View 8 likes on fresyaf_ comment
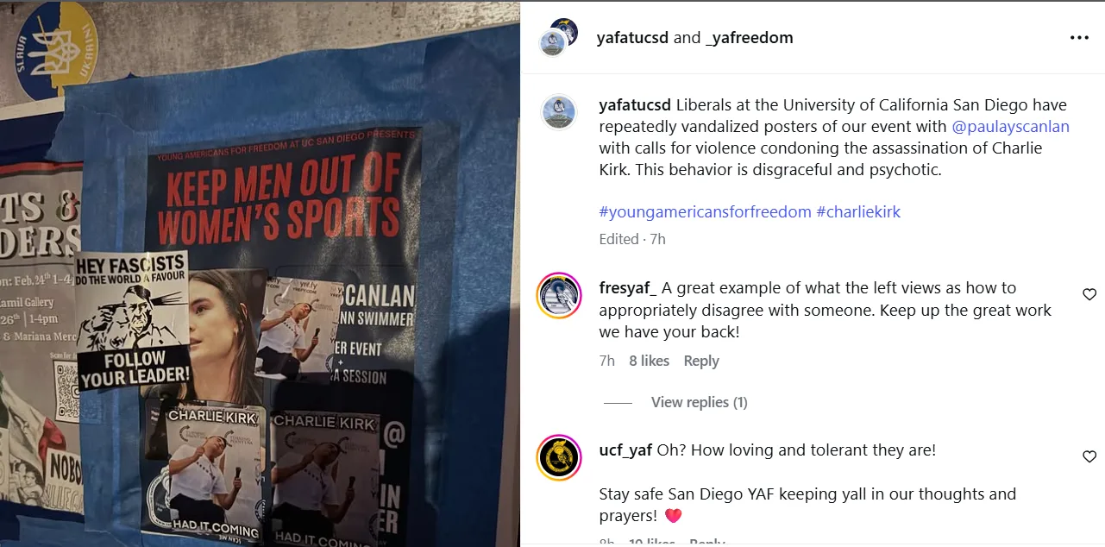This screenshot has height=547, width=1105. click(x=649, y=361)
